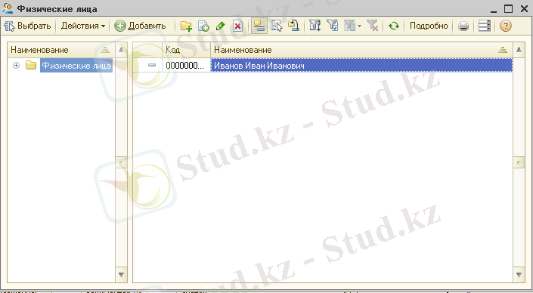Click the printer icon in toolbar
The height and width of the screenshot is (293, 533).
[463, 26]
